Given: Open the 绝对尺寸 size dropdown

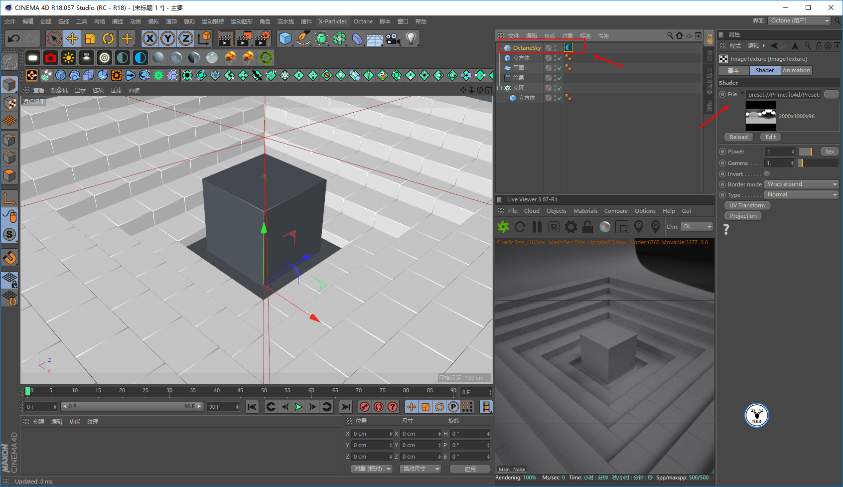Looking at the screenshot, I should pos(421,469).
